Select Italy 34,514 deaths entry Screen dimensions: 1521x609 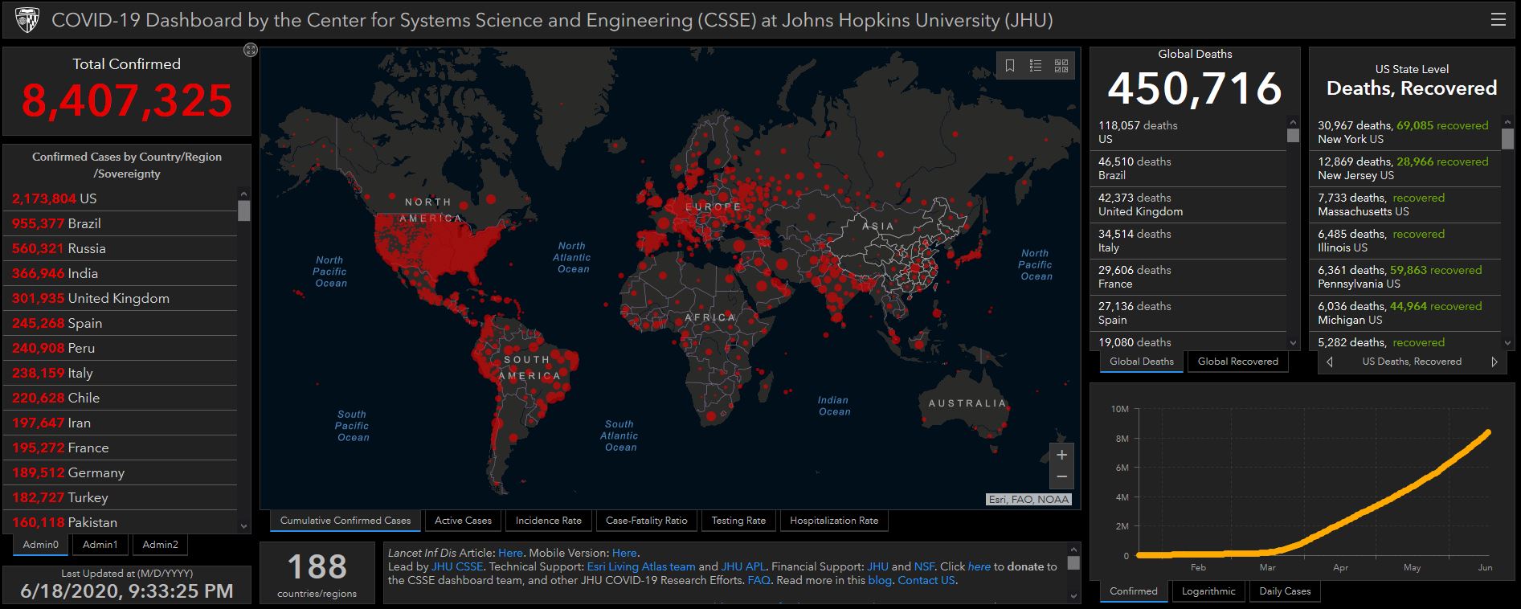tap(1190, 241)
